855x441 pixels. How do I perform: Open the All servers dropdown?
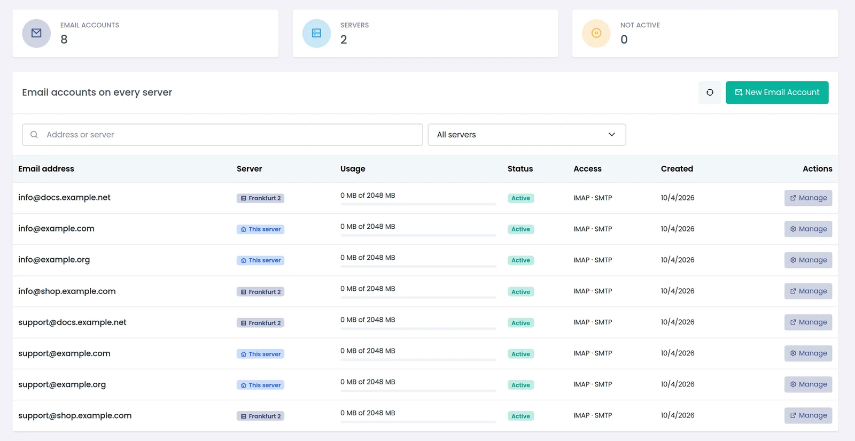tap(526, 135)
